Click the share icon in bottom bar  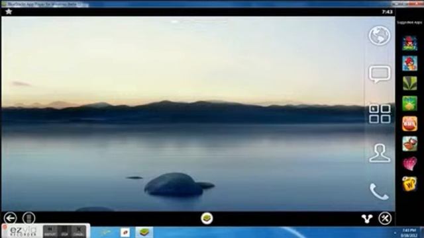(x=367, y=219)
